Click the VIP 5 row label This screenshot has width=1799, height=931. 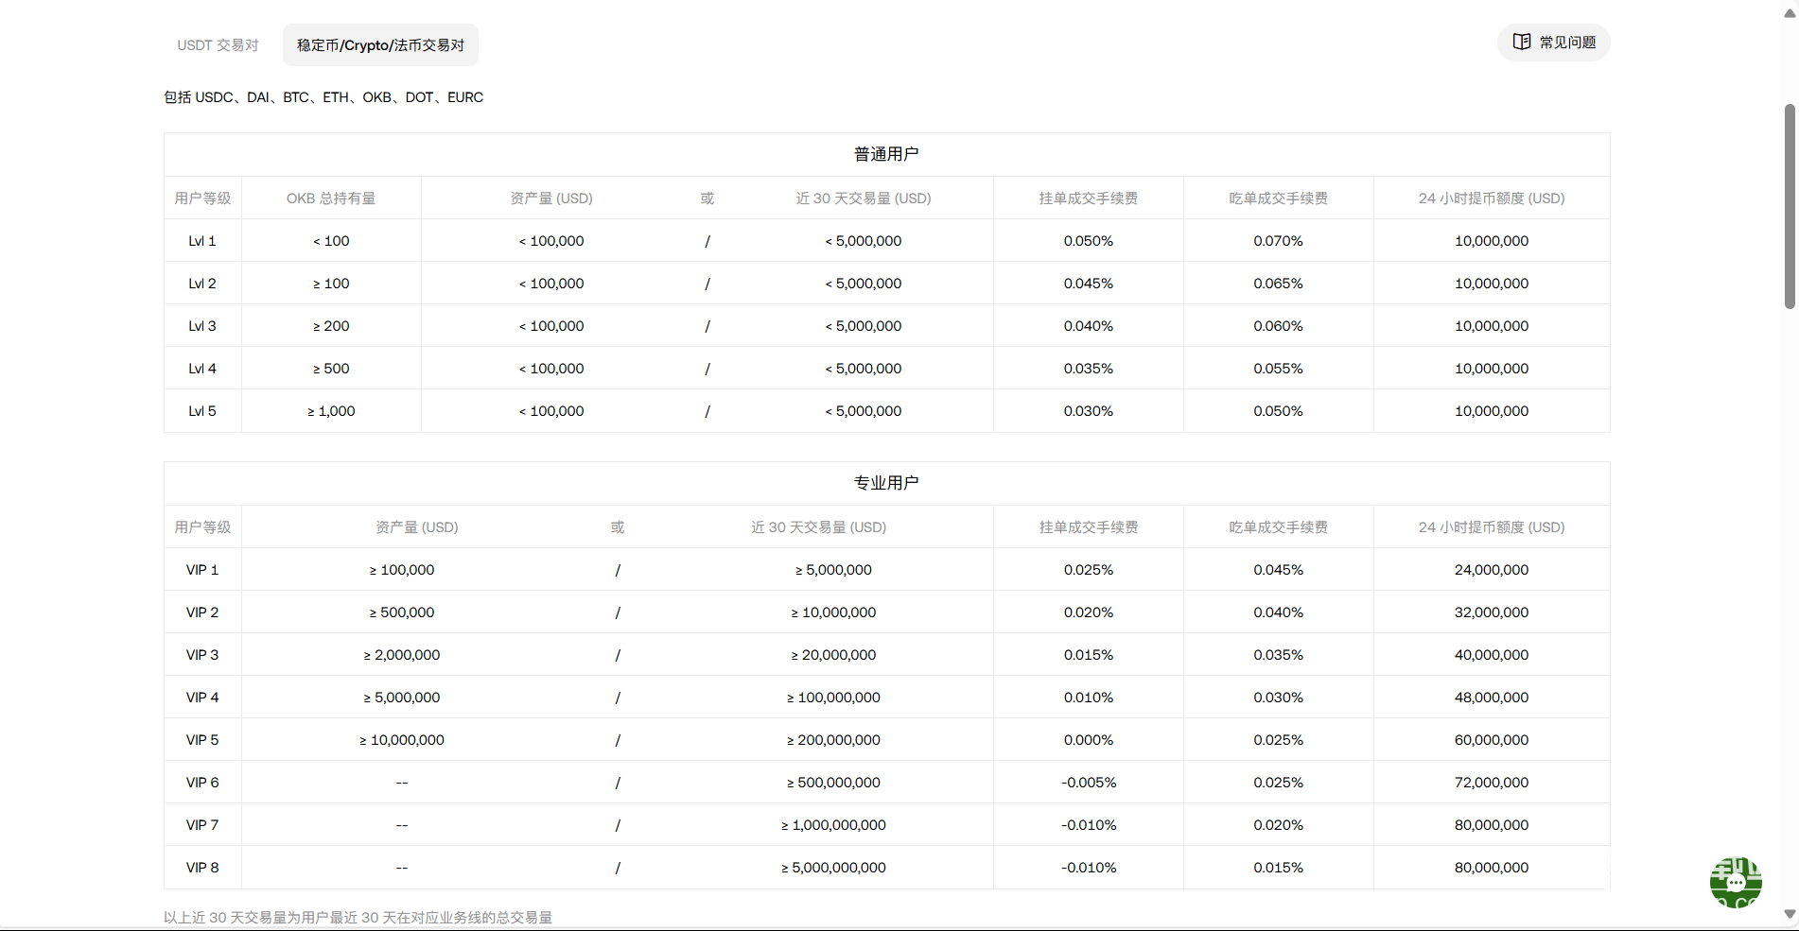click(202, 740)
